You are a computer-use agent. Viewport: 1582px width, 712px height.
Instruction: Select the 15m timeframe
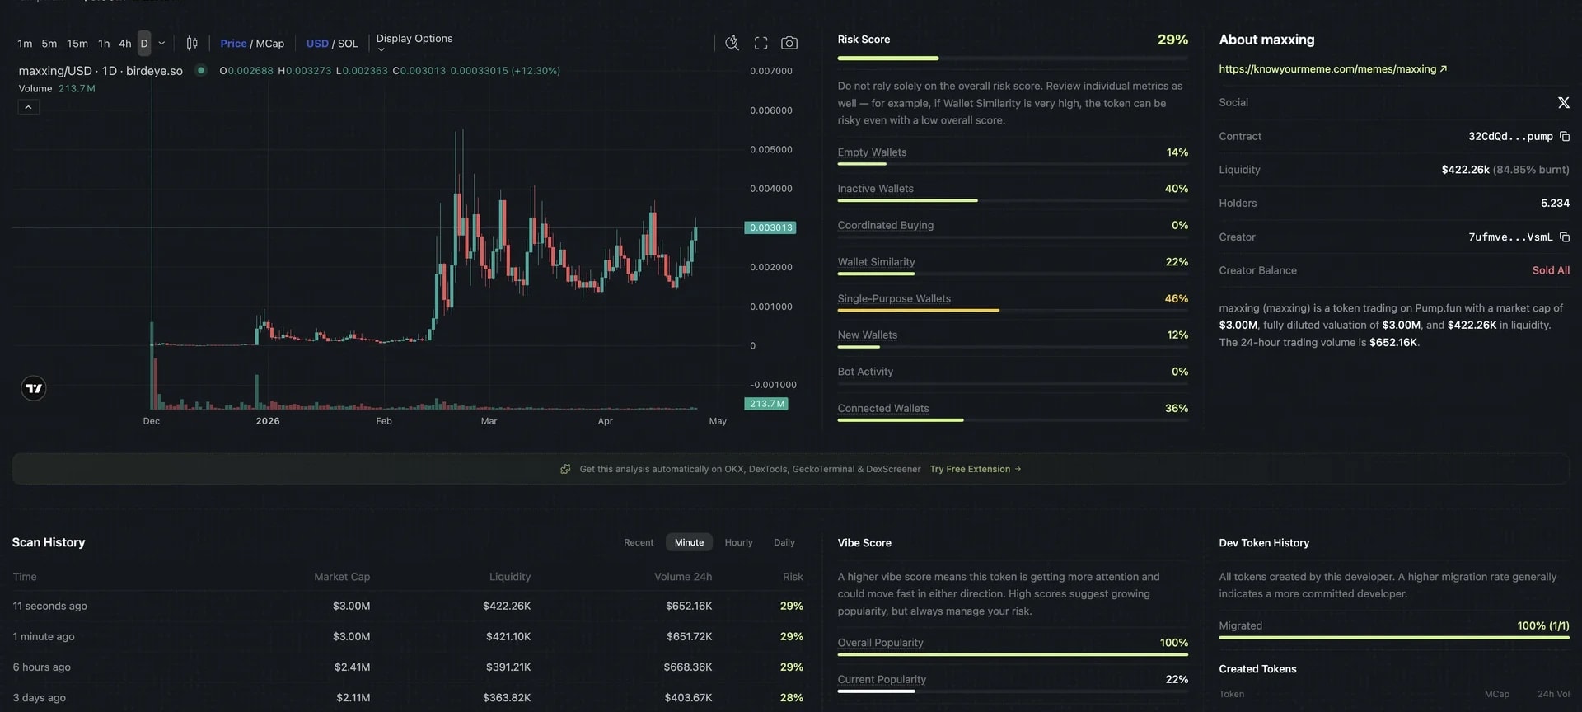pyautogui.click(x=77, y=43)
